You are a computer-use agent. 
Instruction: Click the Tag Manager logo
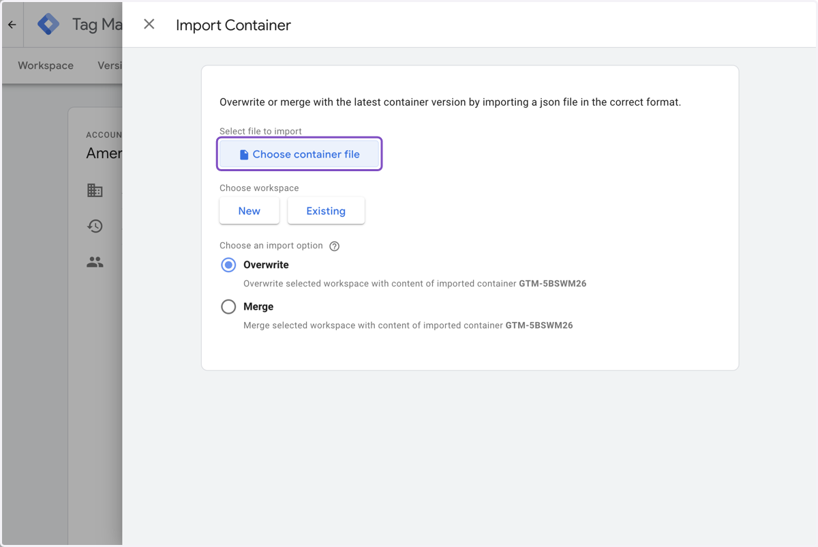tap(48, 25)
